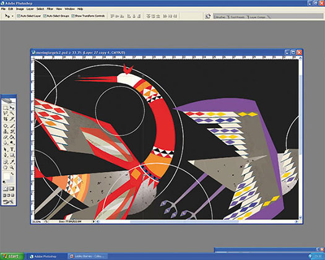Viewport: 325px width, 260px height.
Task: Switch to Standard Screen Mode
Action: pos(5,196)
